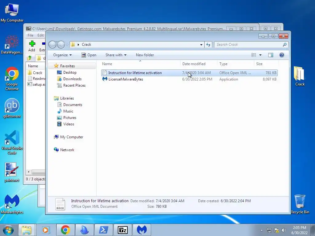Click the breadcrumb arrow before Crack
The width and height of the screenshot is (315, 236).
78,45
